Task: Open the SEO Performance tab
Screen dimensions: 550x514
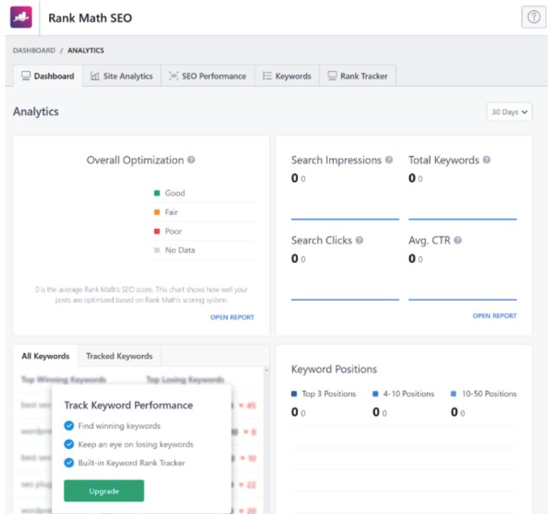Action: tap(207, 76)
